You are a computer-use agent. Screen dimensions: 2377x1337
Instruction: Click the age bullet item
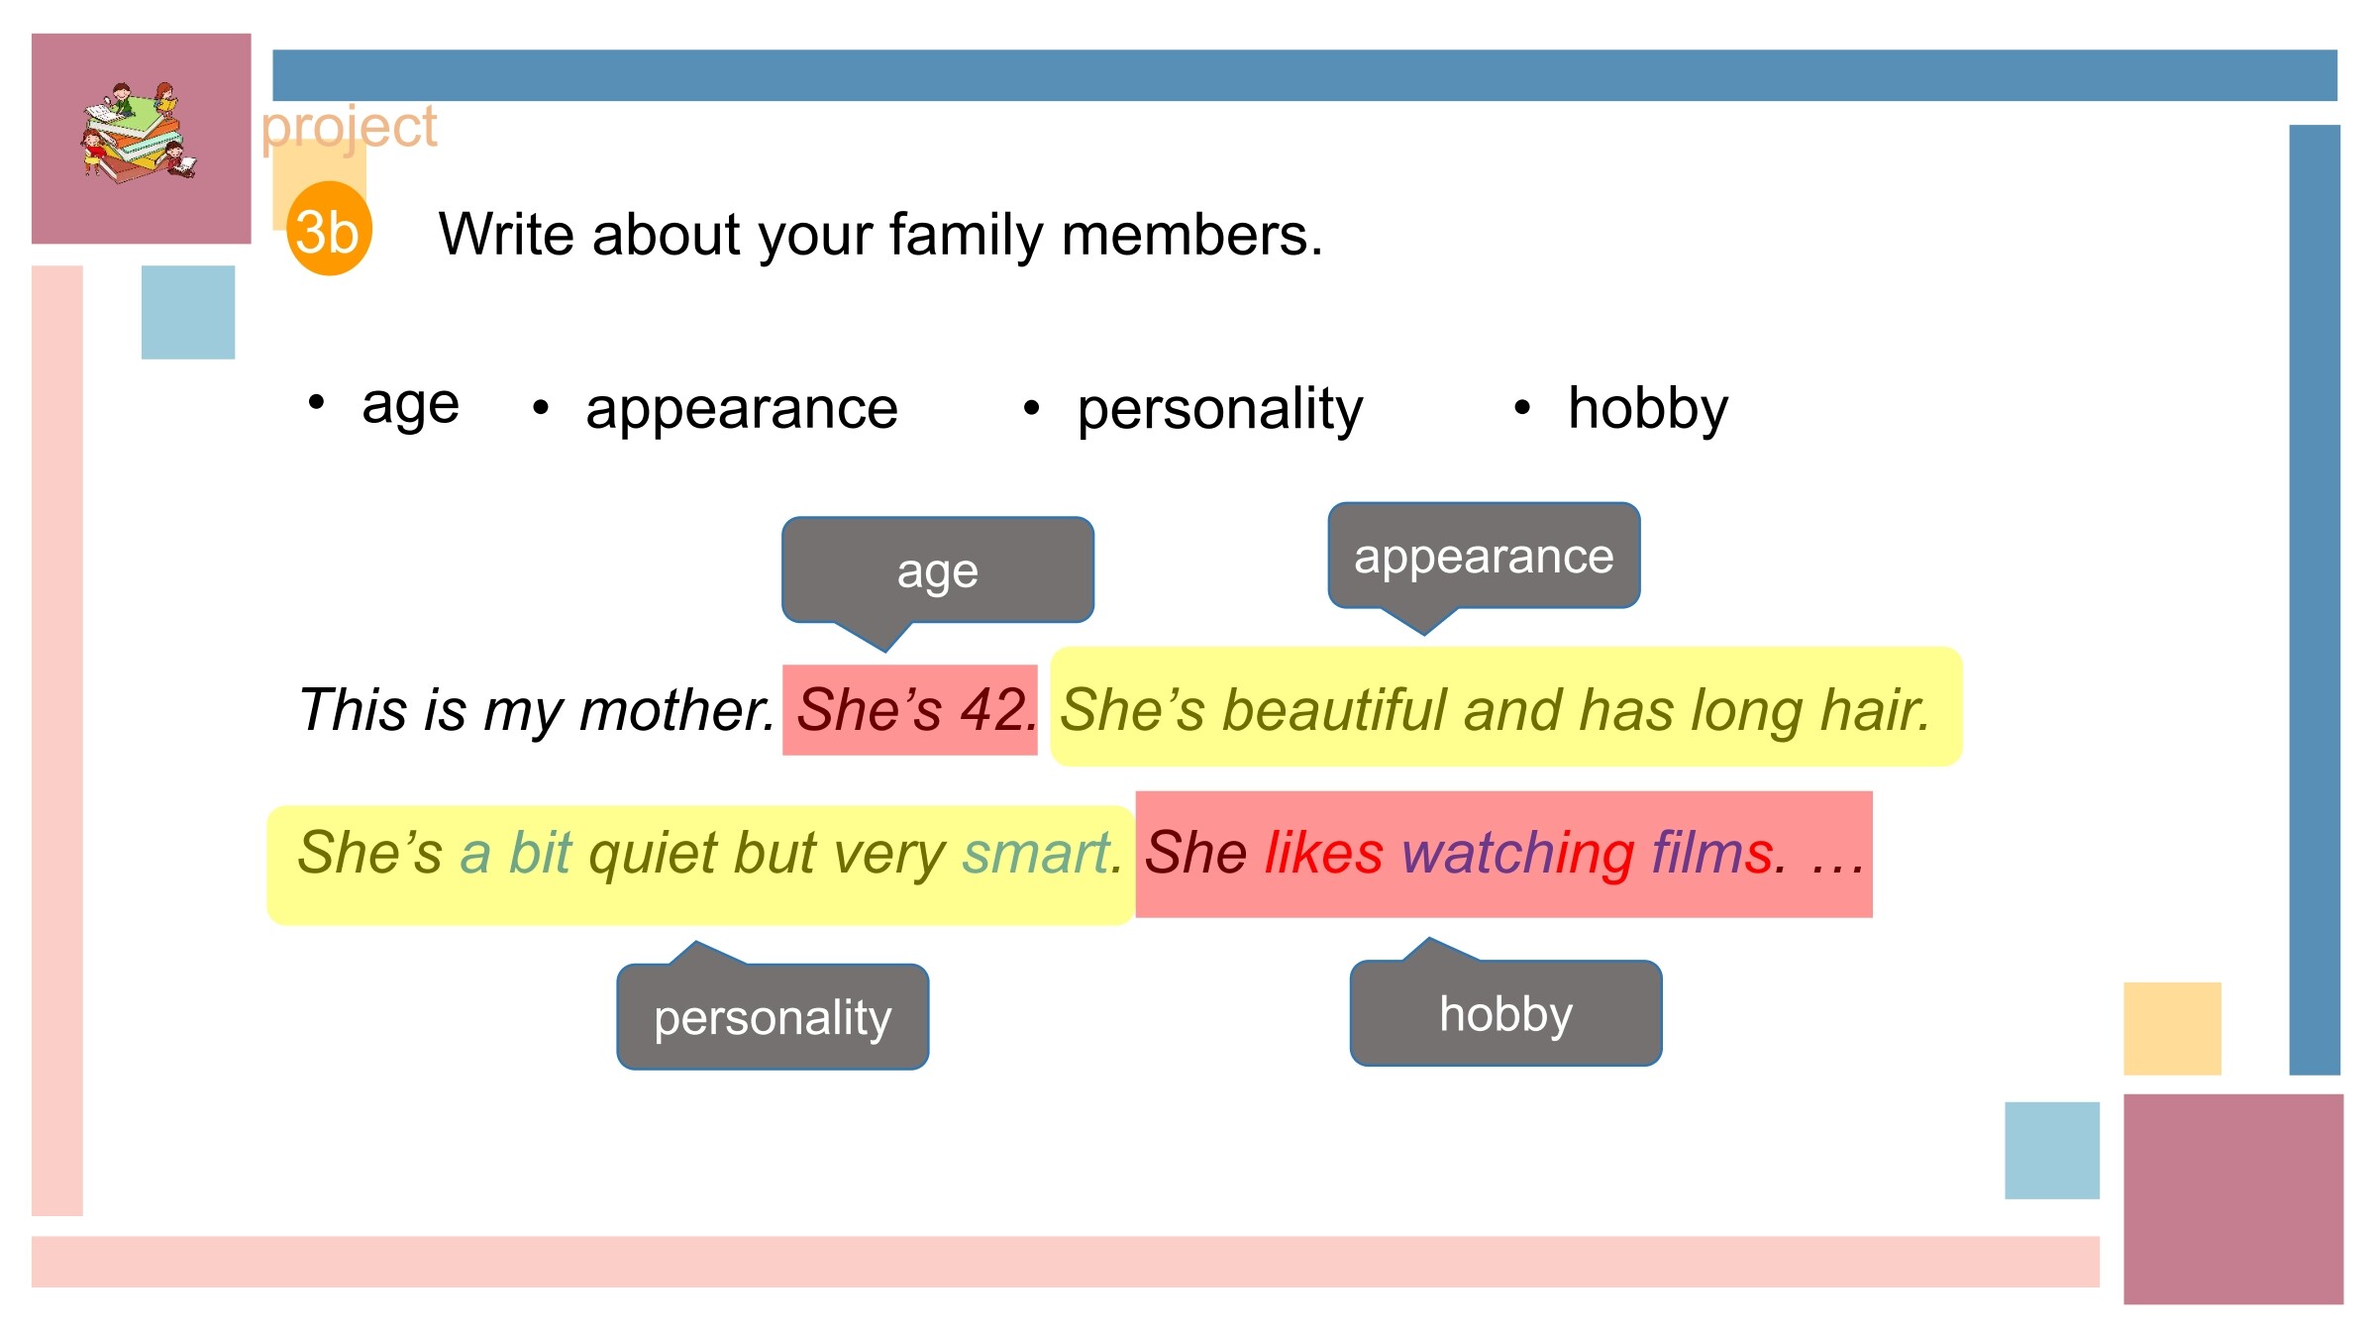pyautogui.click(x=384, y=405)
